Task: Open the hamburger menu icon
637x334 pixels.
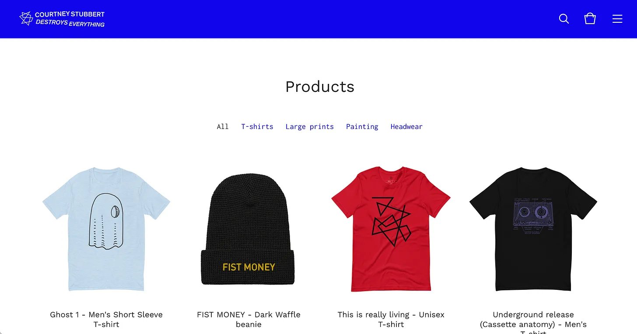Action: [617, 19]
